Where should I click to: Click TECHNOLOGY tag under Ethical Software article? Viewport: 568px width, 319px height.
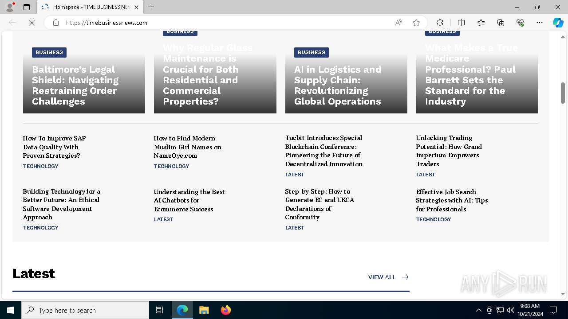tap(41, 228)
